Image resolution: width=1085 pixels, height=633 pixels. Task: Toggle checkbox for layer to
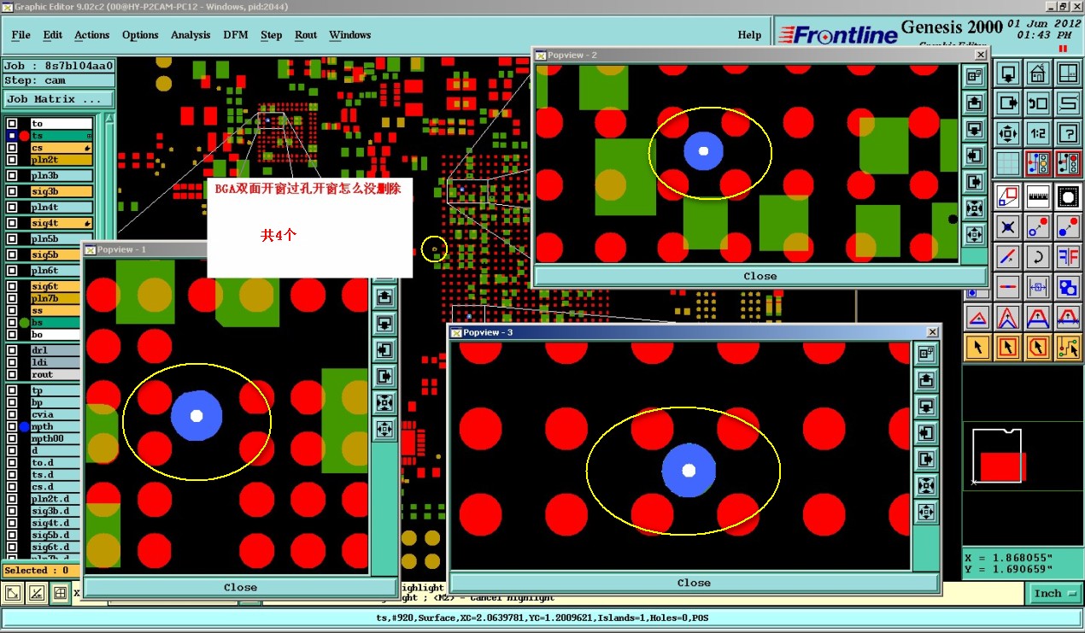12,124
